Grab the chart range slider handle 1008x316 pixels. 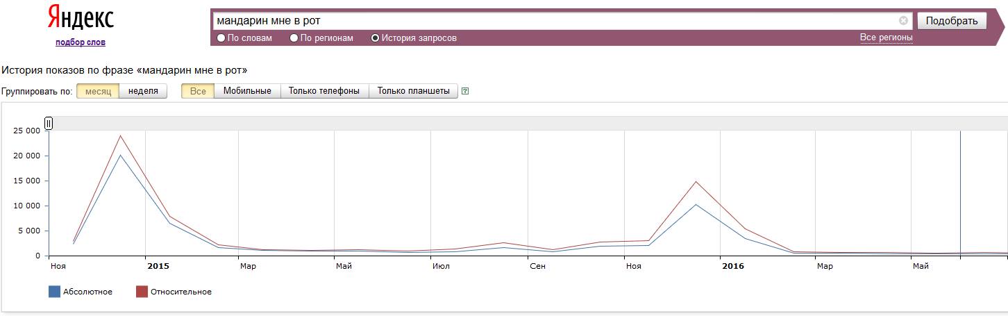(49, 124)
